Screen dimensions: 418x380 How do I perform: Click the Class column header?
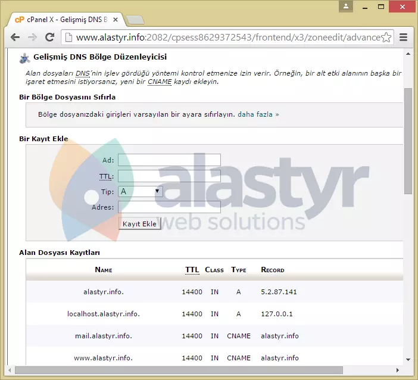tap(214, 270)
